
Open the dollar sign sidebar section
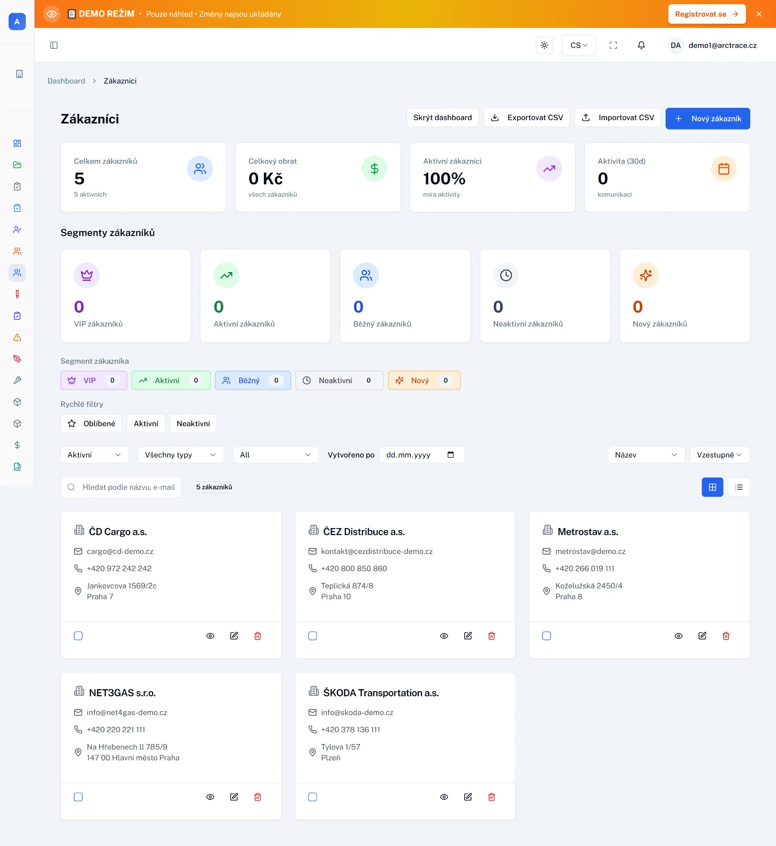(x=17, y=445)
